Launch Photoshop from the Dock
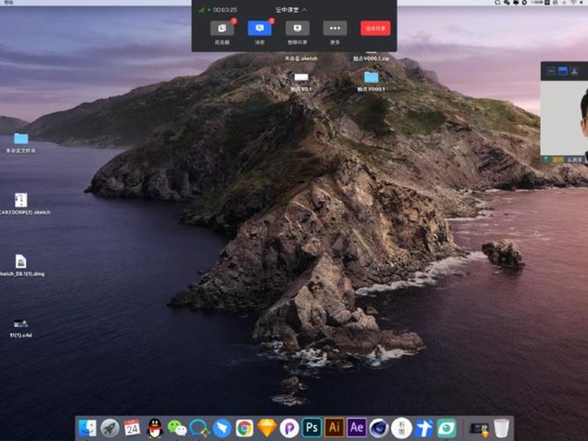Viewport: 588px width, 441px height. pos(312,429)
